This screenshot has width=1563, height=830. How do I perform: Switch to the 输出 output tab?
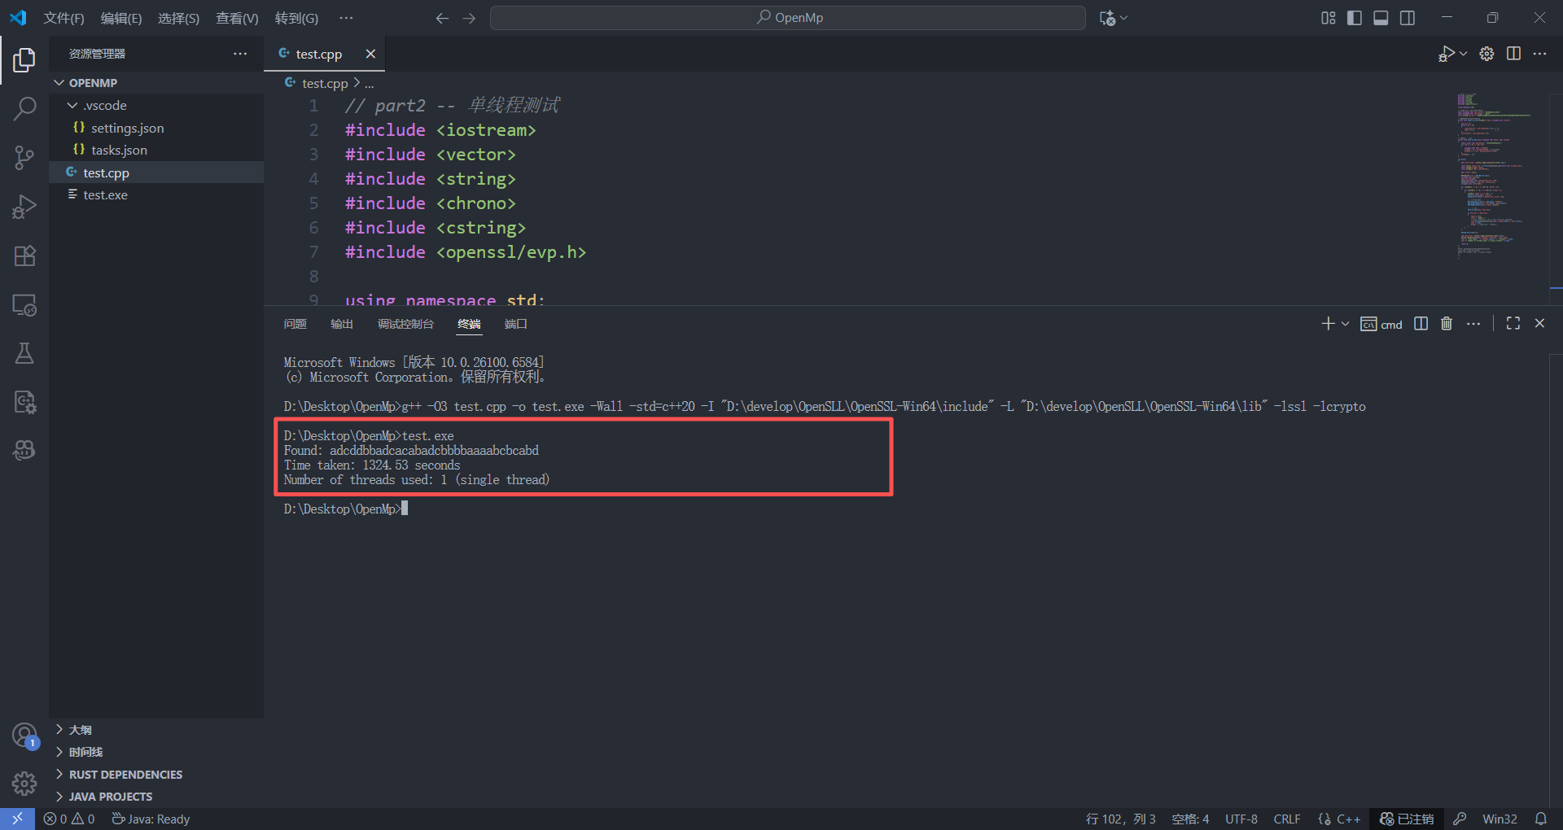[342, 324]
